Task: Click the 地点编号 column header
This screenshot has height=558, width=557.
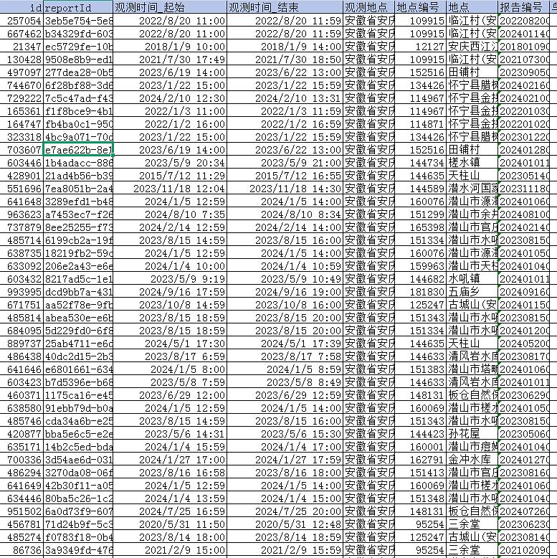Action: (x=420, y=7)
